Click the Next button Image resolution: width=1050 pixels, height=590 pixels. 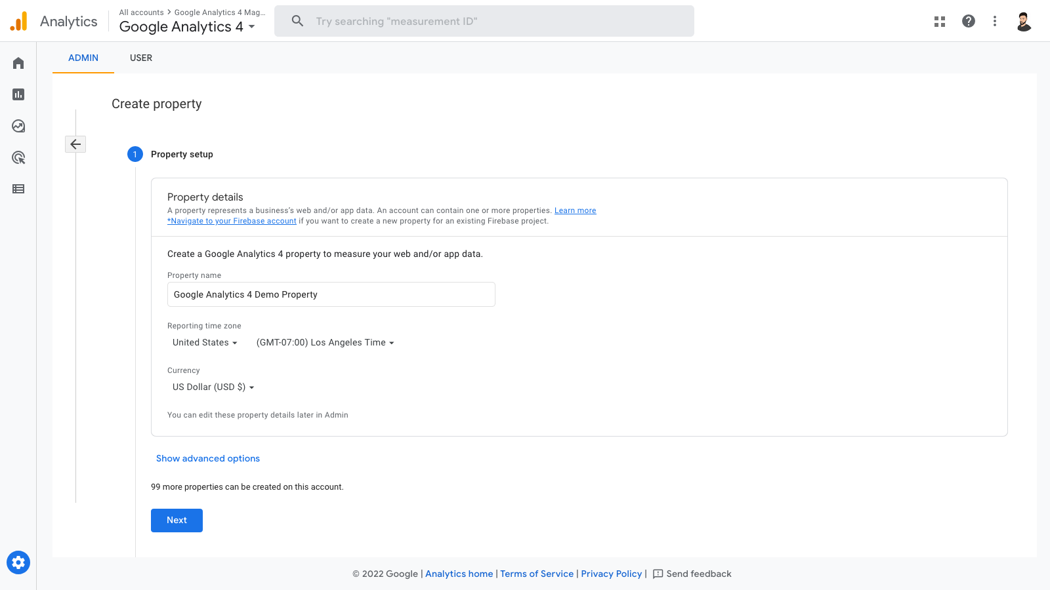(177, 521)
